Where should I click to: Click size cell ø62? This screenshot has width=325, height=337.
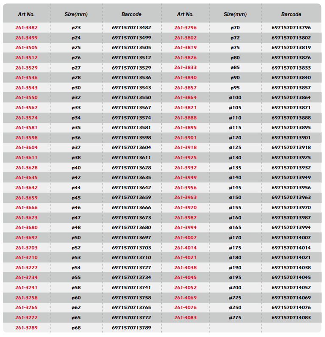click(x=76, y=307)
